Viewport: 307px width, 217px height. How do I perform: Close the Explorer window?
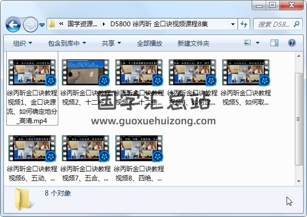[x=291, y=5]
